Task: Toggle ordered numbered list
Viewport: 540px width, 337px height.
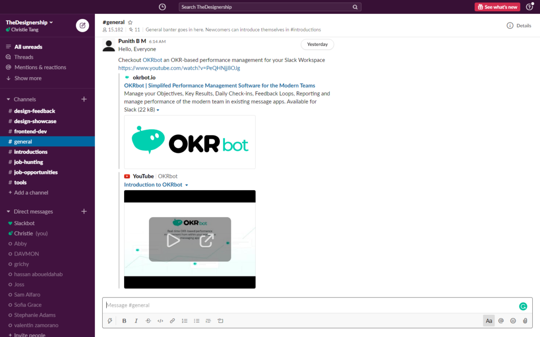Action: pyautogui.click(x=184, y=321)
